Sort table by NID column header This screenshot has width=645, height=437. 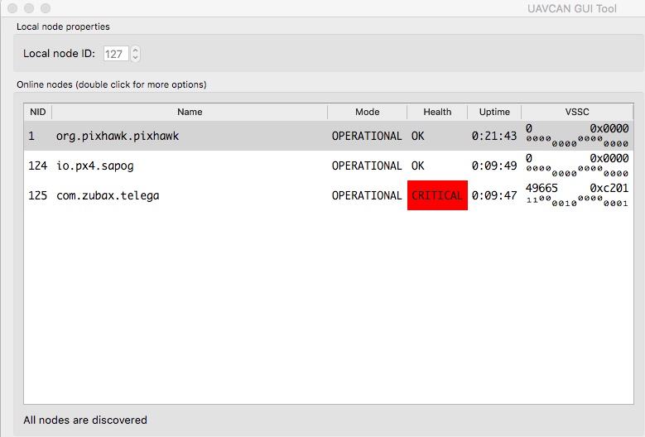pyautogui.click(x=38, y=112)
